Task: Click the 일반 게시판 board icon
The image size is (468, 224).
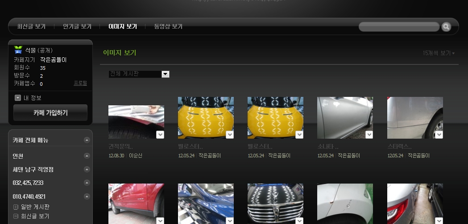Action: point(16,207)
